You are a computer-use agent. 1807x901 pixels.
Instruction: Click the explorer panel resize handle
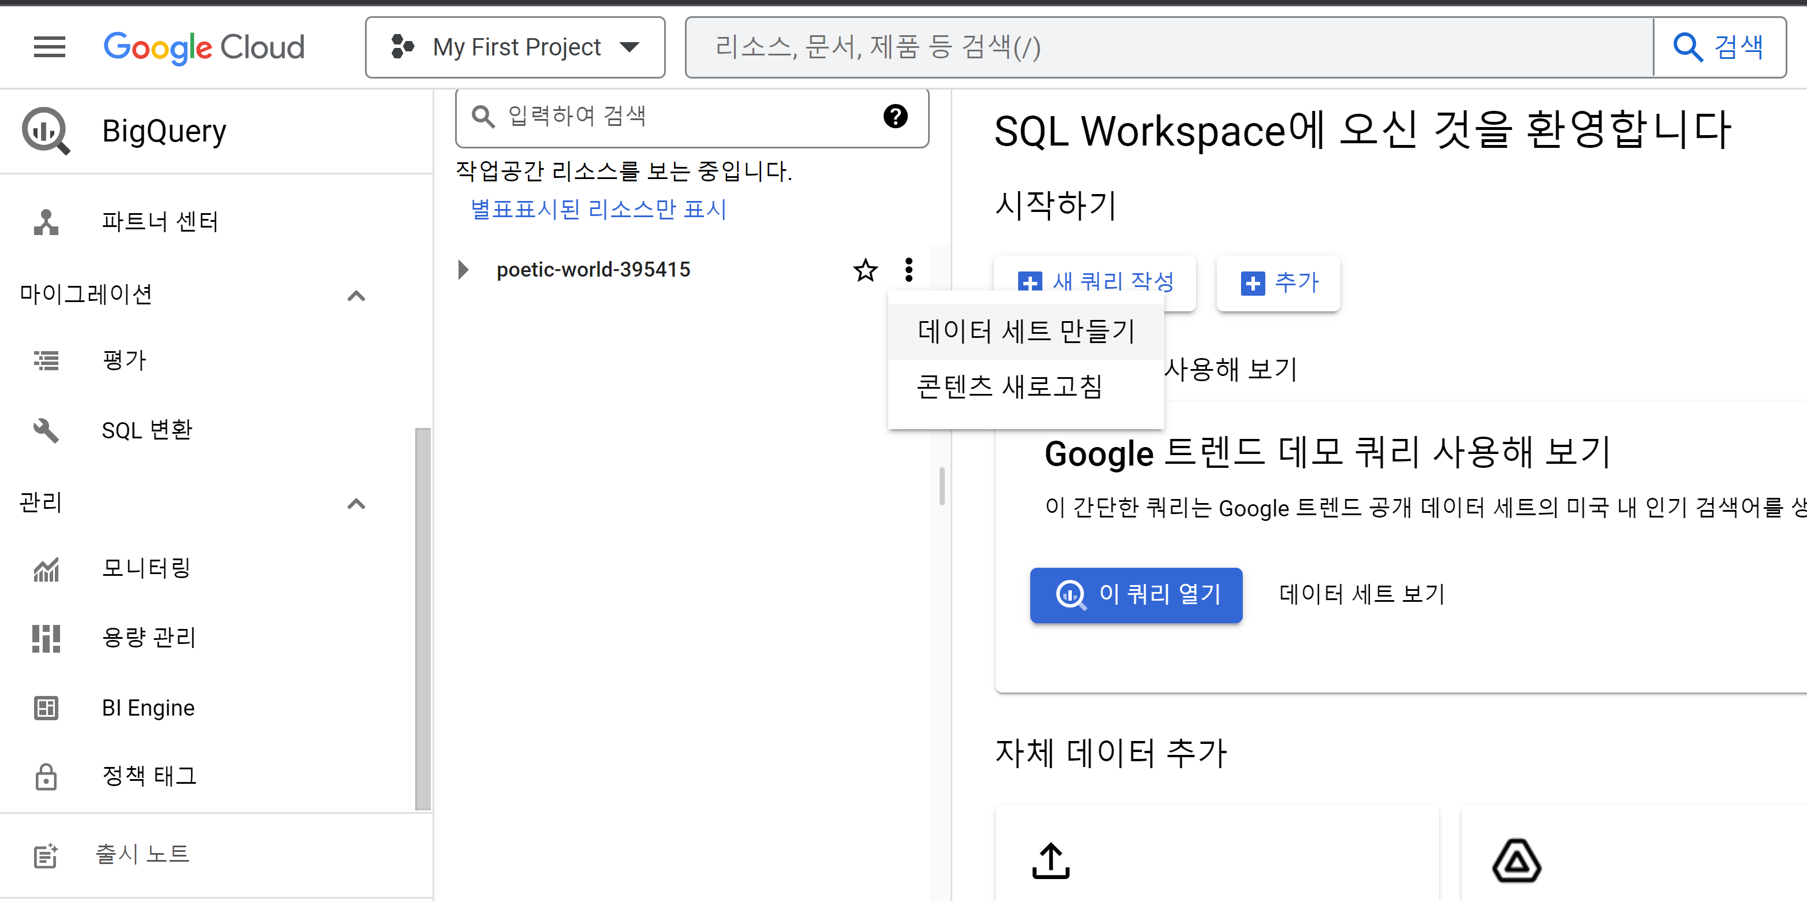click(941, 486)
